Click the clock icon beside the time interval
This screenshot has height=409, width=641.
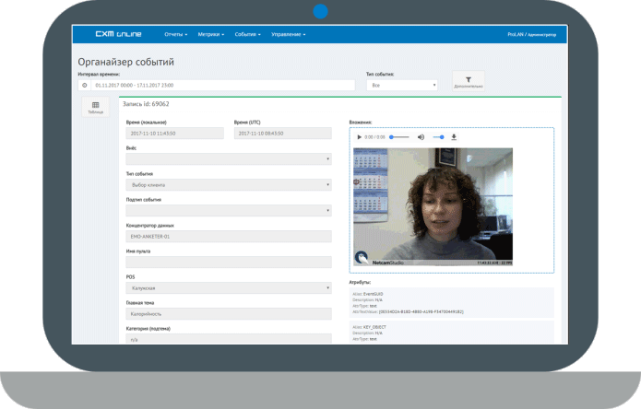pos(85,85)
